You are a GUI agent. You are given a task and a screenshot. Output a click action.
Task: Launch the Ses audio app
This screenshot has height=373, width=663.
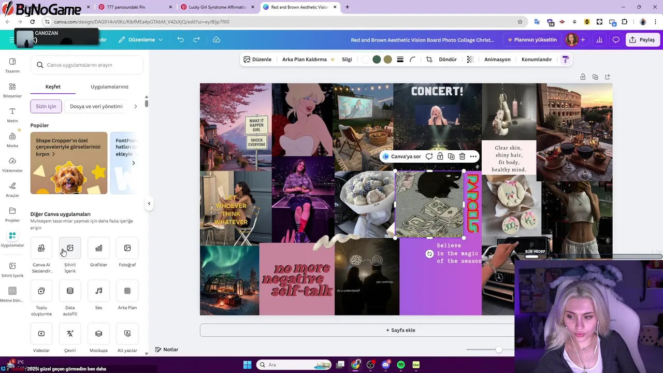click(x=98, y=291)
